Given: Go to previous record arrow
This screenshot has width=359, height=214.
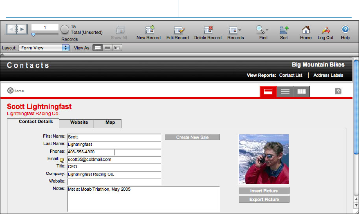Looking at the screenshot, I should pos(11,29).
